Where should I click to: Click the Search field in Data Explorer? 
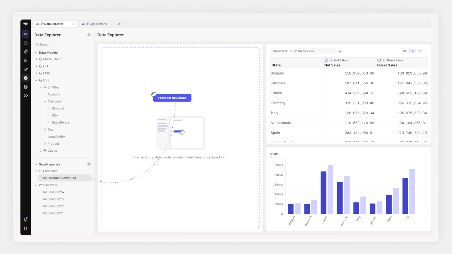[x=63, y=45]
